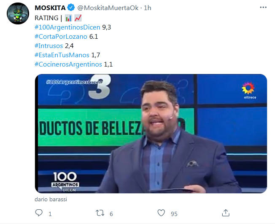The image size is (275, 224).
Task: Open the three-dot more options menu
Action: click(x=263, y=7)
